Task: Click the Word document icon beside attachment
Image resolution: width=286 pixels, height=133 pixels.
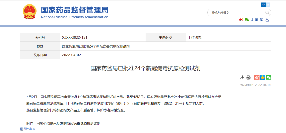Action: [21, 129]
